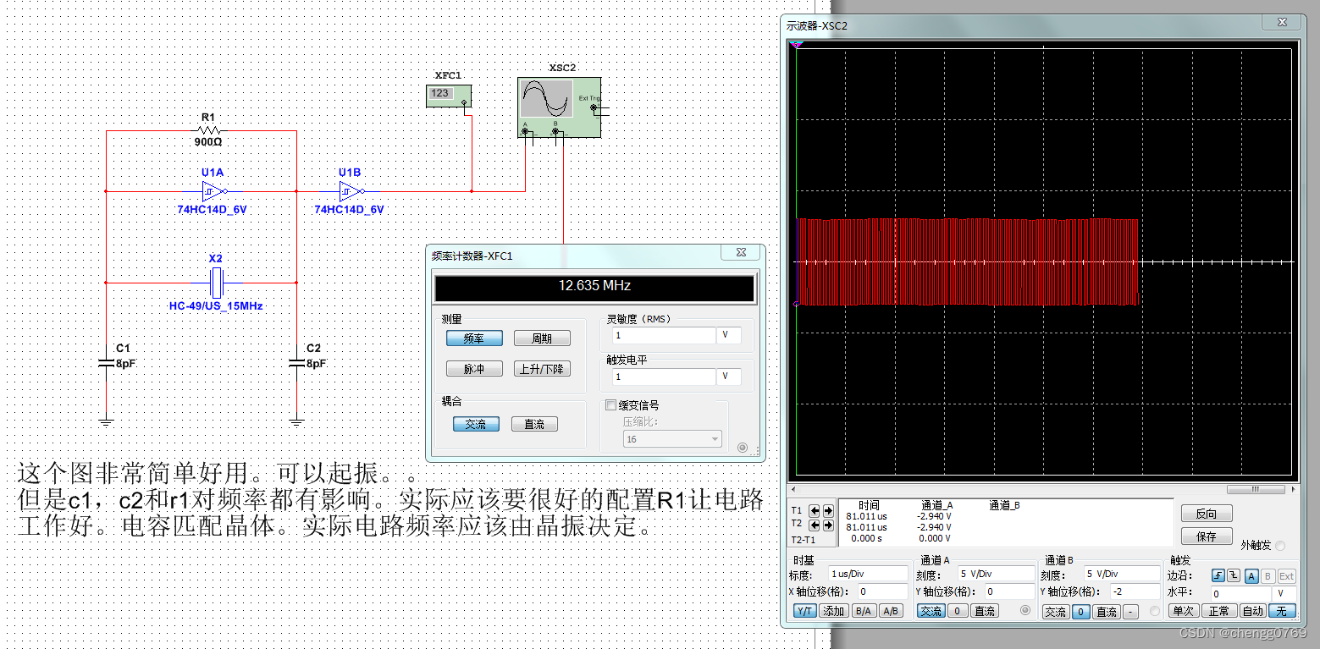Enable the 缓变信号 checkbox
The height and width of the screenshot is (649, 1320).
611,405
